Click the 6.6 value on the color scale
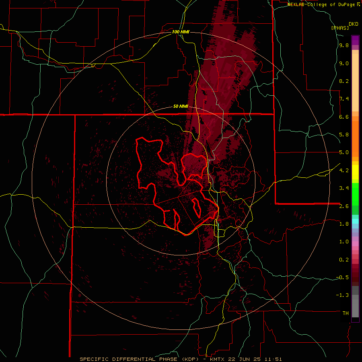 (344, 117)
